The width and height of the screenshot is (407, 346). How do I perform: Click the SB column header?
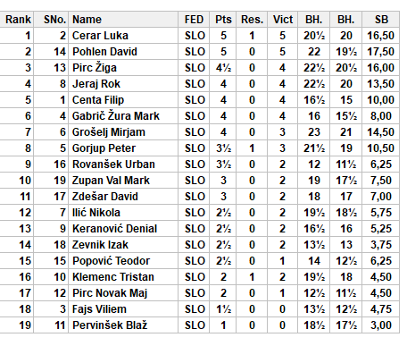coord(381,20)
